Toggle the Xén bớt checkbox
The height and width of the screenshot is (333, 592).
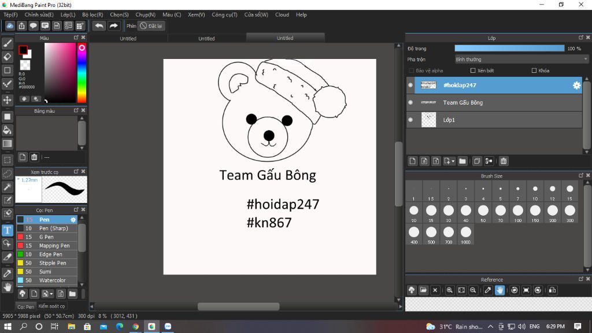coord(473,71)
